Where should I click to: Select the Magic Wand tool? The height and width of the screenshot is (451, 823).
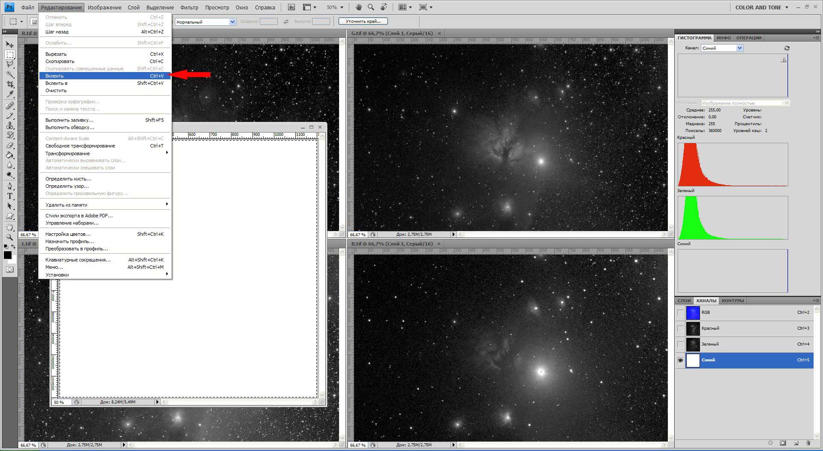point(10,74)
